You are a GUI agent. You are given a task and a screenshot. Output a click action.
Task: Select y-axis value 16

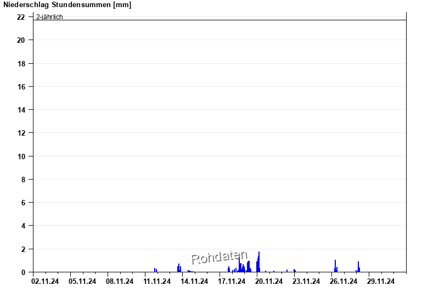click(21, 87)
